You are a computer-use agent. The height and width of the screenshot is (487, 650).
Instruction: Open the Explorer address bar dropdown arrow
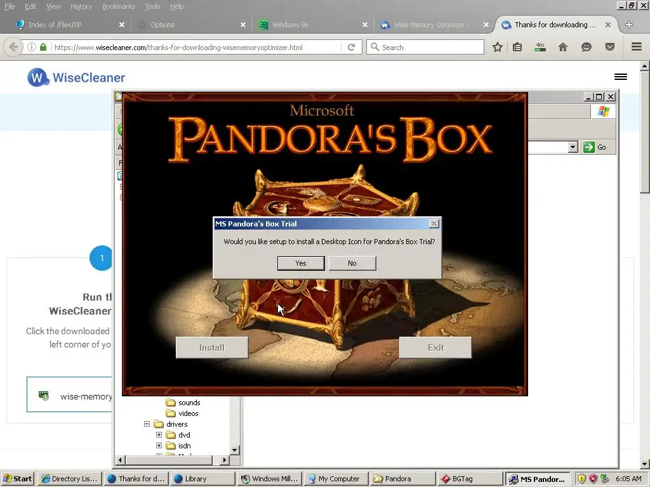tap(573, 147)
